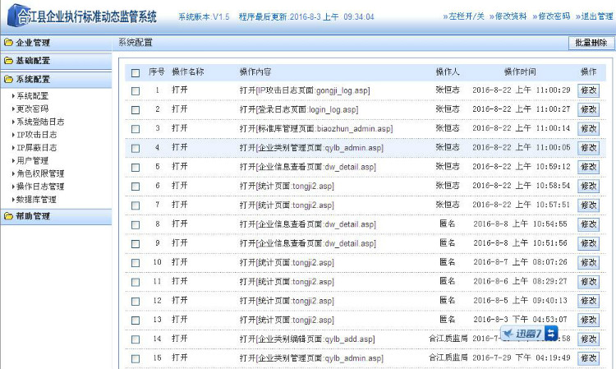Screen dimensions: 616x369
Task: Expand the 企业管理 sidebar section
Action: [x=56, y=43]
